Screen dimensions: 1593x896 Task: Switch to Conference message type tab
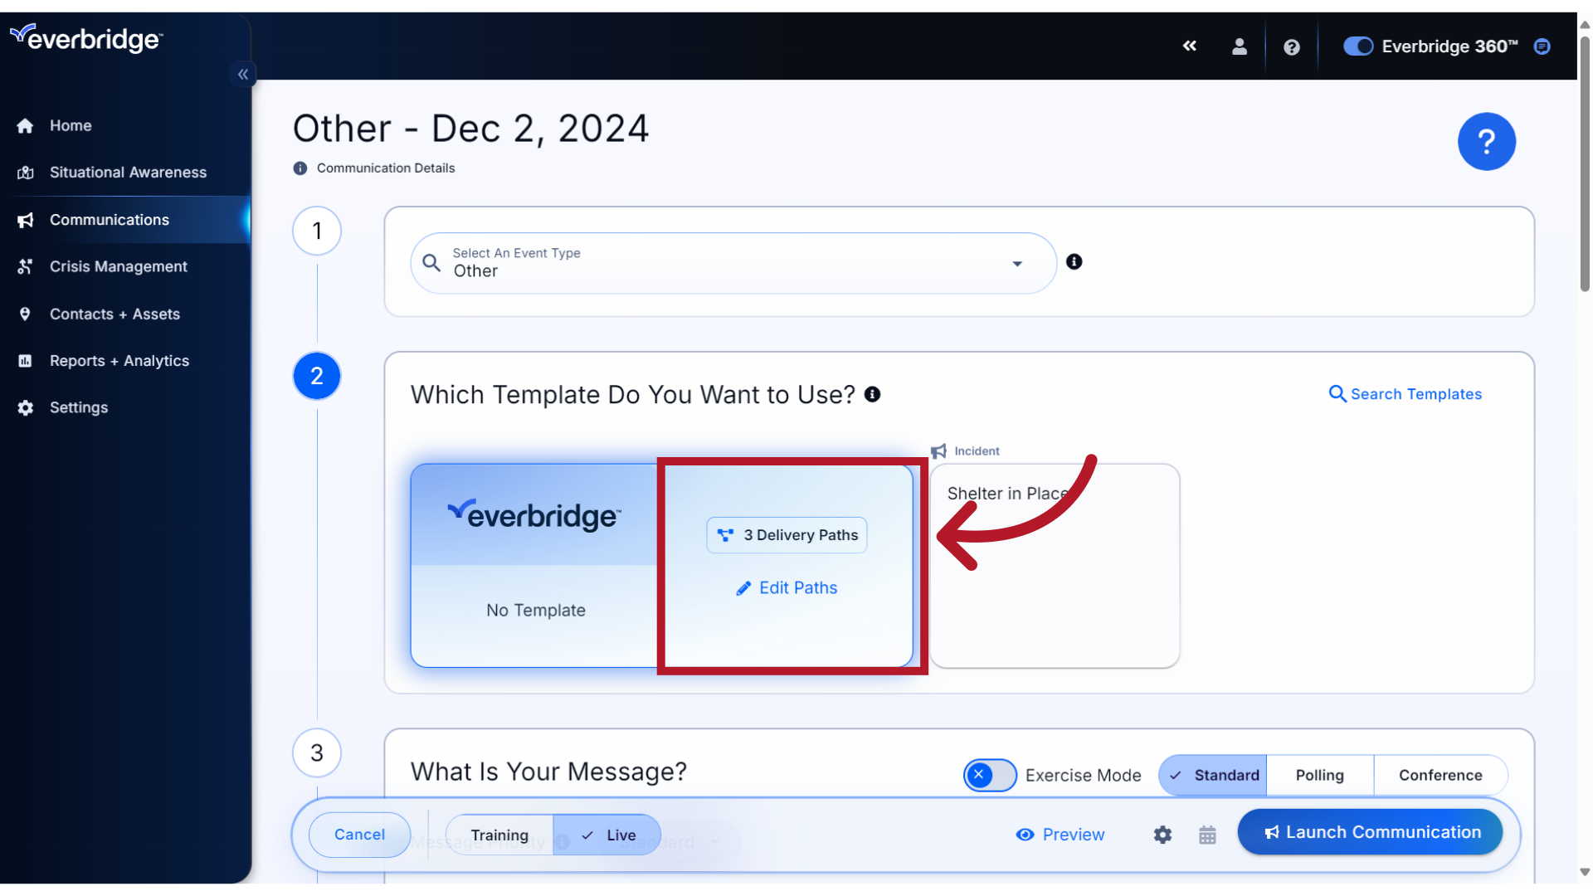point(1440,775)
